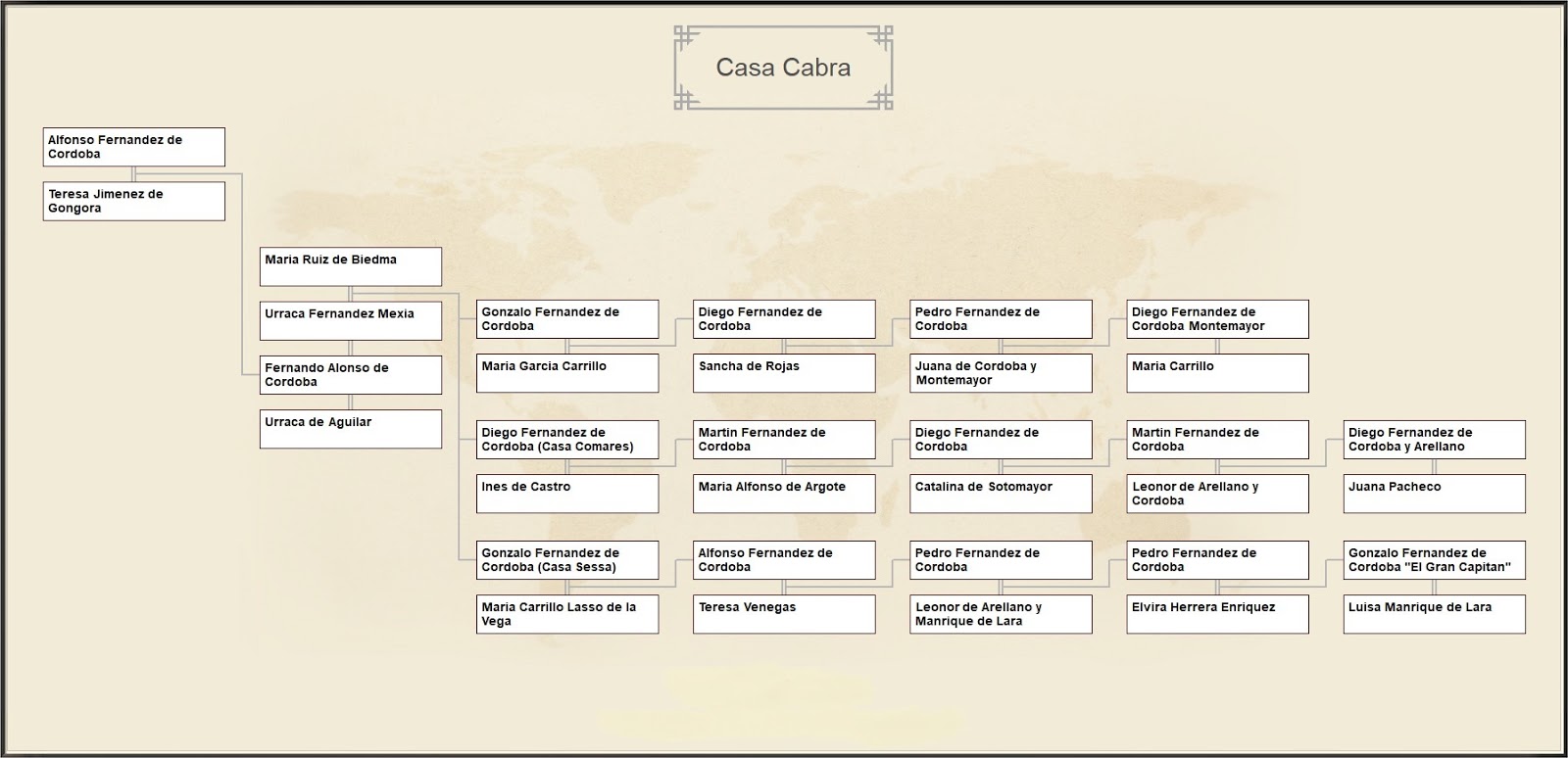Click the Maria Carrillo box under Diego Montemayor
The width and height of the screenshot is (1568, 758).
[x=1217, y=372]
